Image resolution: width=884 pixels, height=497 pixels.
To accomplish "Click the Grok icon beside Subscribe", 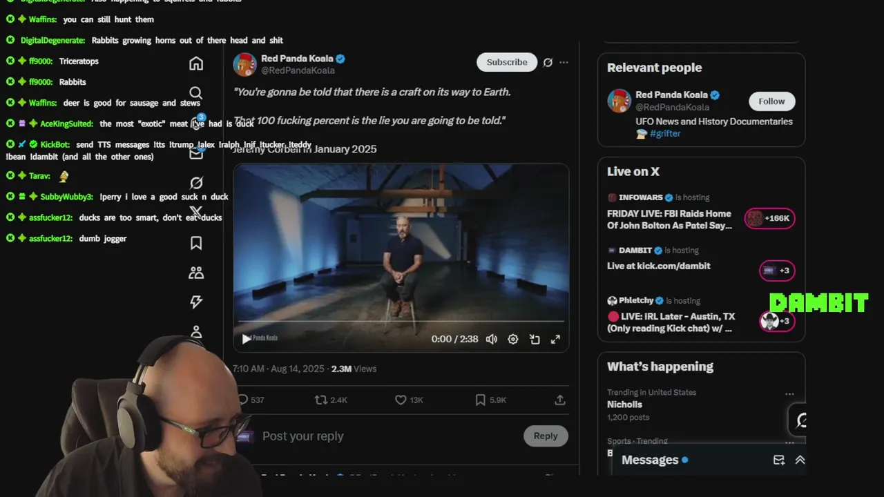I will click(548, 62).
